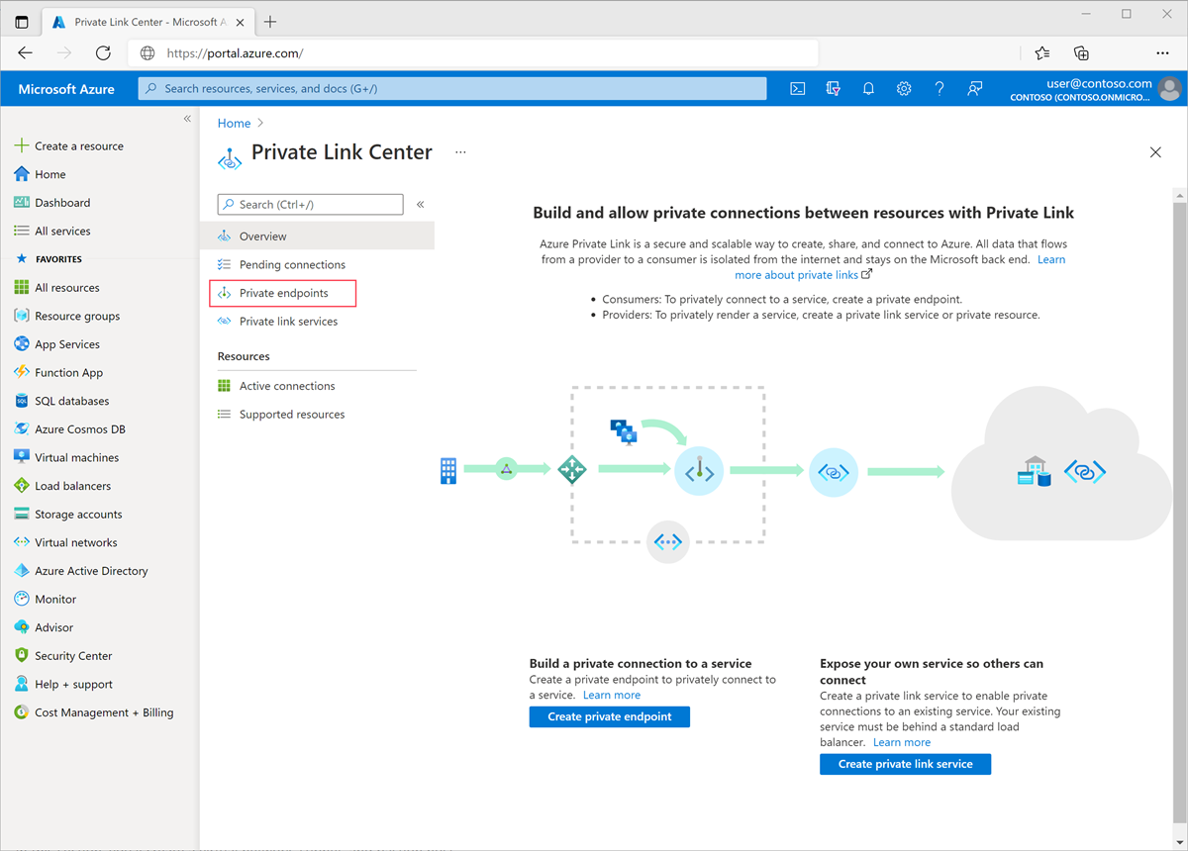Close the Private Link Center blade
The width and height of the screenshot is (1188, 851).
[1155, 152]
